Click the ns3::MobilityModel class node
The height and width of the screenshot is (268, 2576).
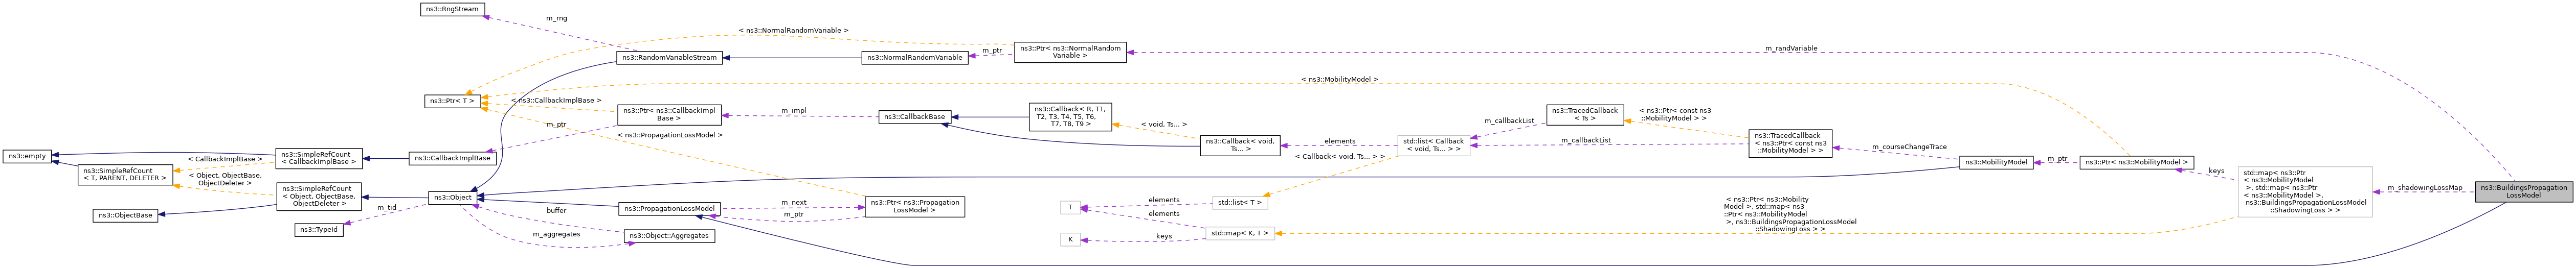1995,162
